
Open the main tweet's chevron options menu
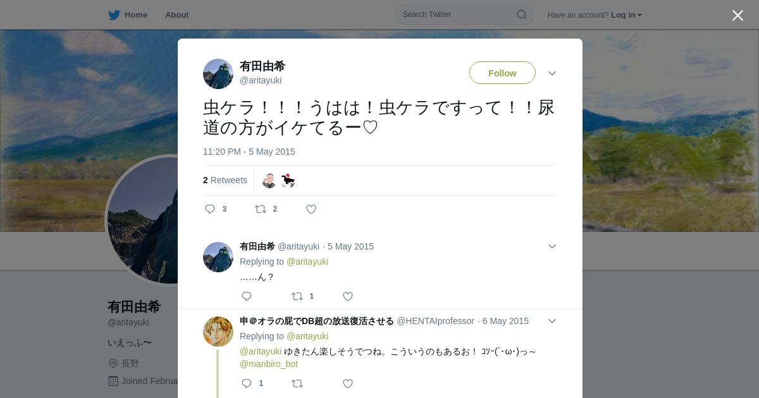point(552,73)
